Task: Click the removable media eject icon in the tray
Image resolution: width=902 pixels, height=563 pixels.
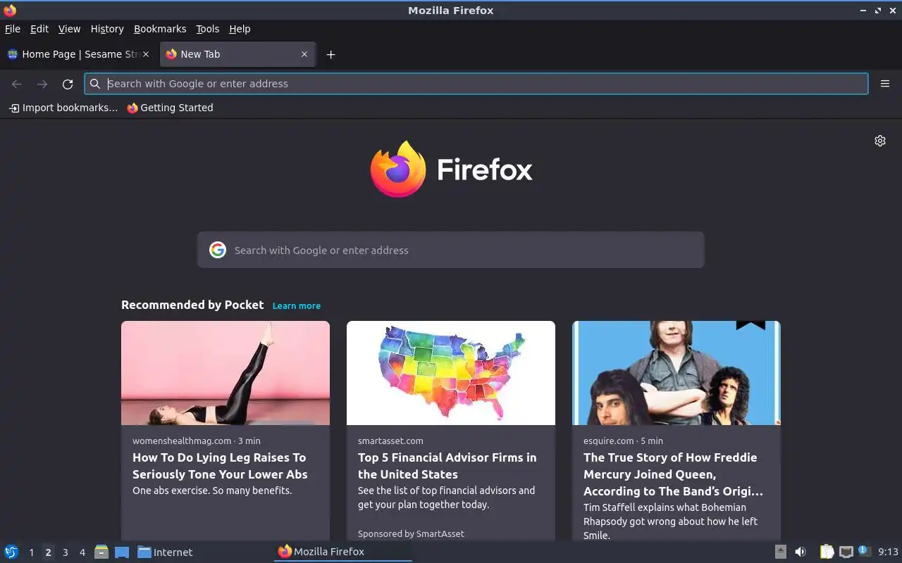Action: tap(781, 552)
